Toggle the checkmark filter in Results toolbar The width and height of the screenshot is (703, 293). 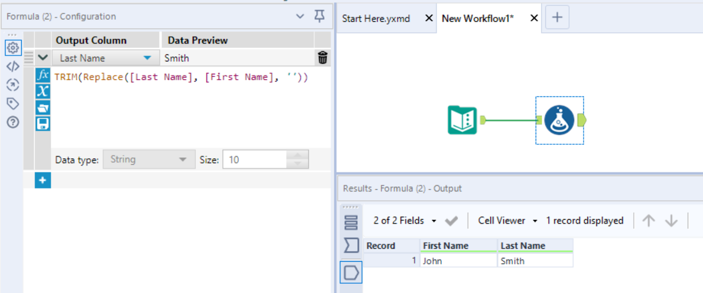pyautogui.click(x=452, y=221)
